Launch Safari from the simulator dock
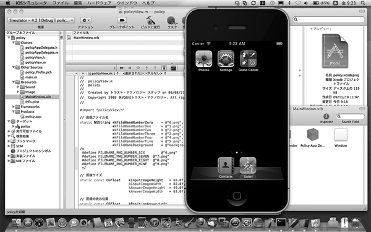 click(248, 166)
